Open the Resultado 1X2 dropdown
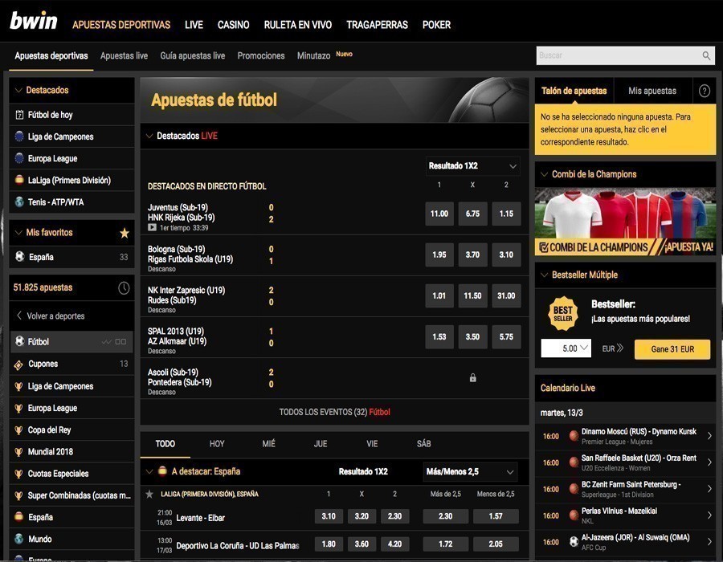Viewport: 723px width, 562px height. coord(472,165)
